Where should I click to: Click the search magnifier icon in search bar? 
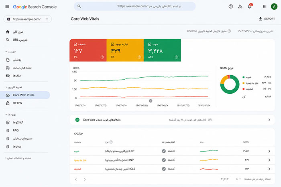pos(79,6)
